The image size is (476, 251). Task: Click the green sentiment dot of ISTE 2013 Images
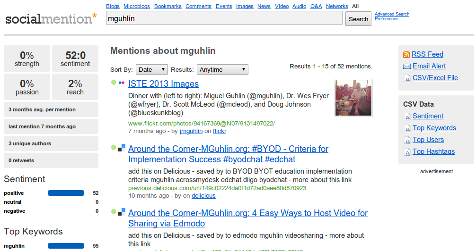(x=114, y=83)
